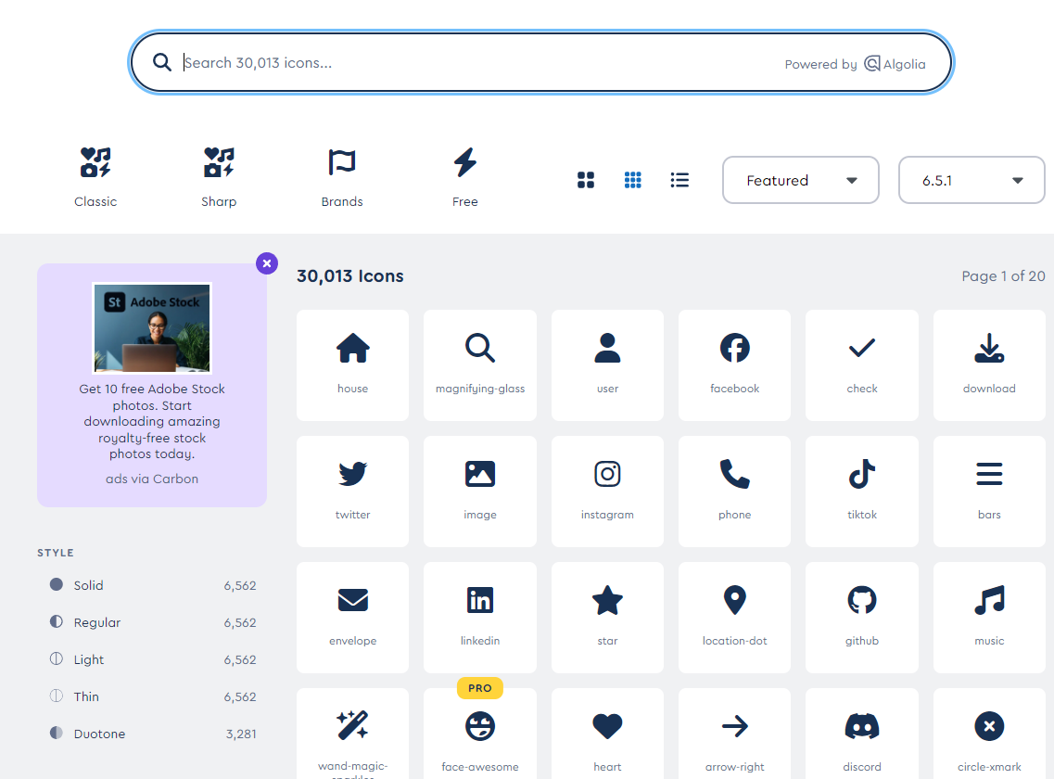This screenshot has width=1054, height=779.
Task: Open the house icon card
Action: pyautogui.click(x=352, y=365)
